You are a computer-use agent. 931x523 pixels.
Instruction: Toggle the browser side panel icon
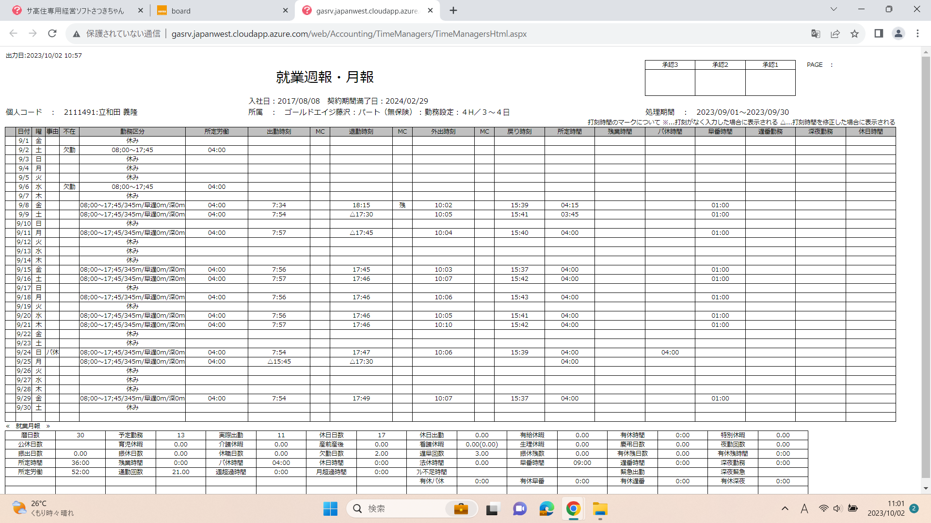(x=879, y=33)
